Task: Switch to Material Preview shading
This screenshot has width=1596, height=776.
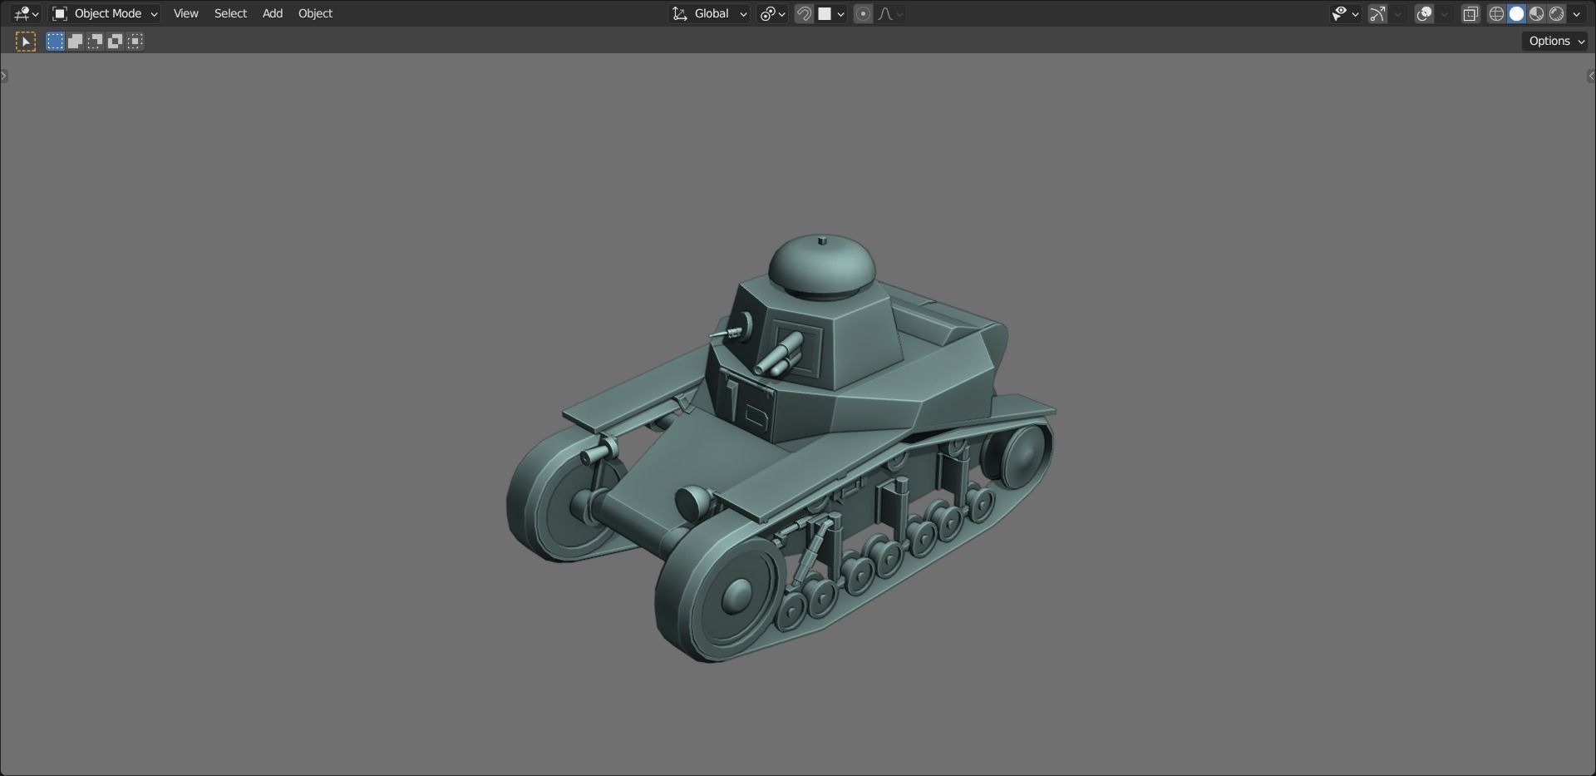Action: click(1536, 13)
